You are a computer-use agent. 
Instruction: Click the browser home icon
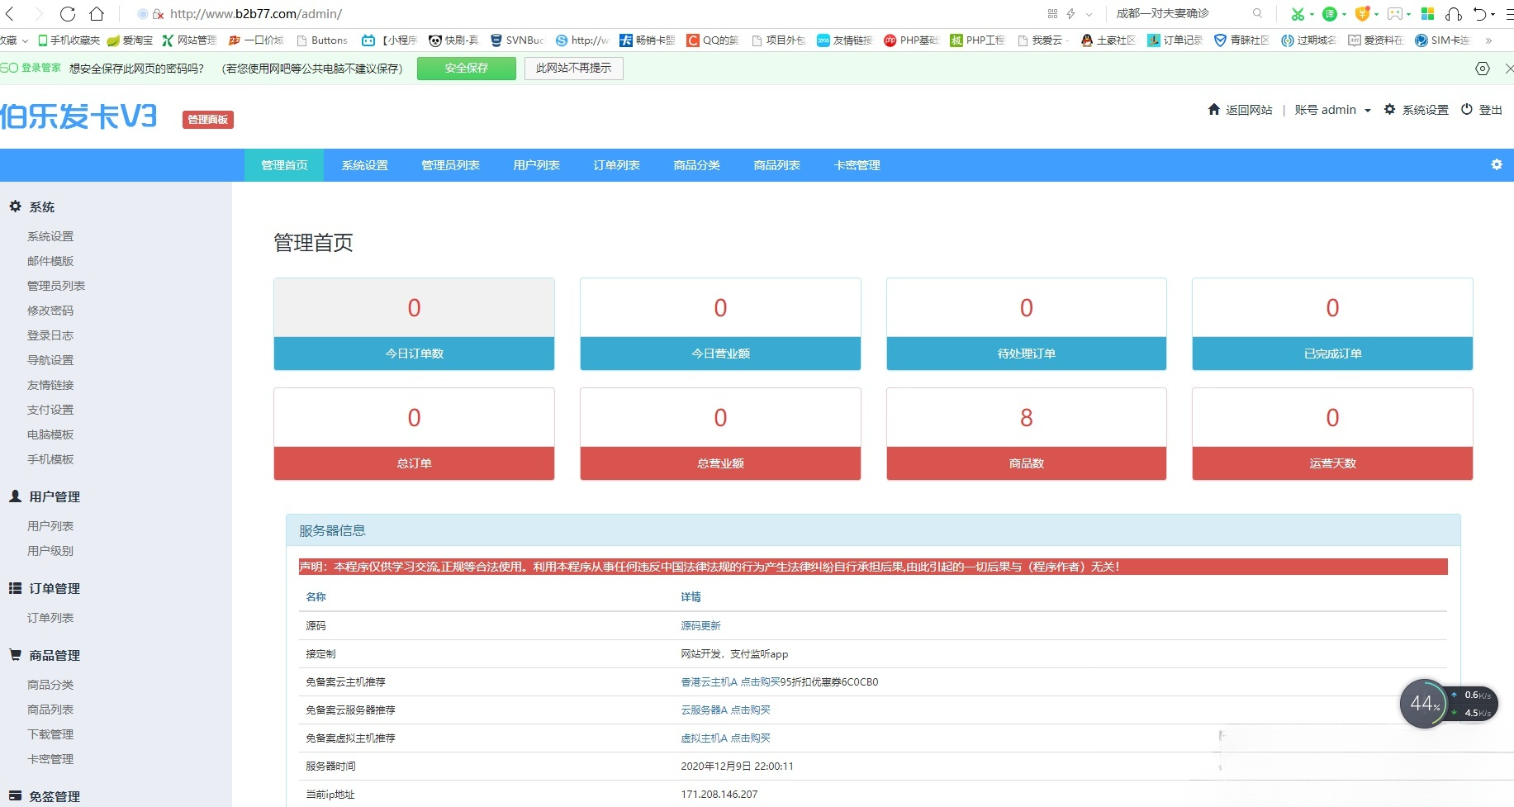pos(97,14)
